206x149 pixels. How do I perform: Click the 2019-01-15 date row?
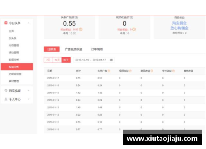point(124,93)
